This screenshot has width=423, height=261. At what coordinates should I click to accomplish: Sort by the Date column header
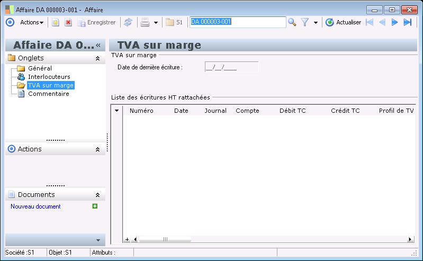click(181, 111)
